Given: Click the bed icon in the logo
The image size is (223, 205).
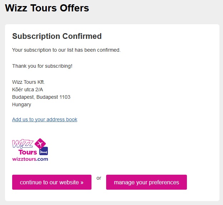Looking at the screenshot, I should click(44, 151).
